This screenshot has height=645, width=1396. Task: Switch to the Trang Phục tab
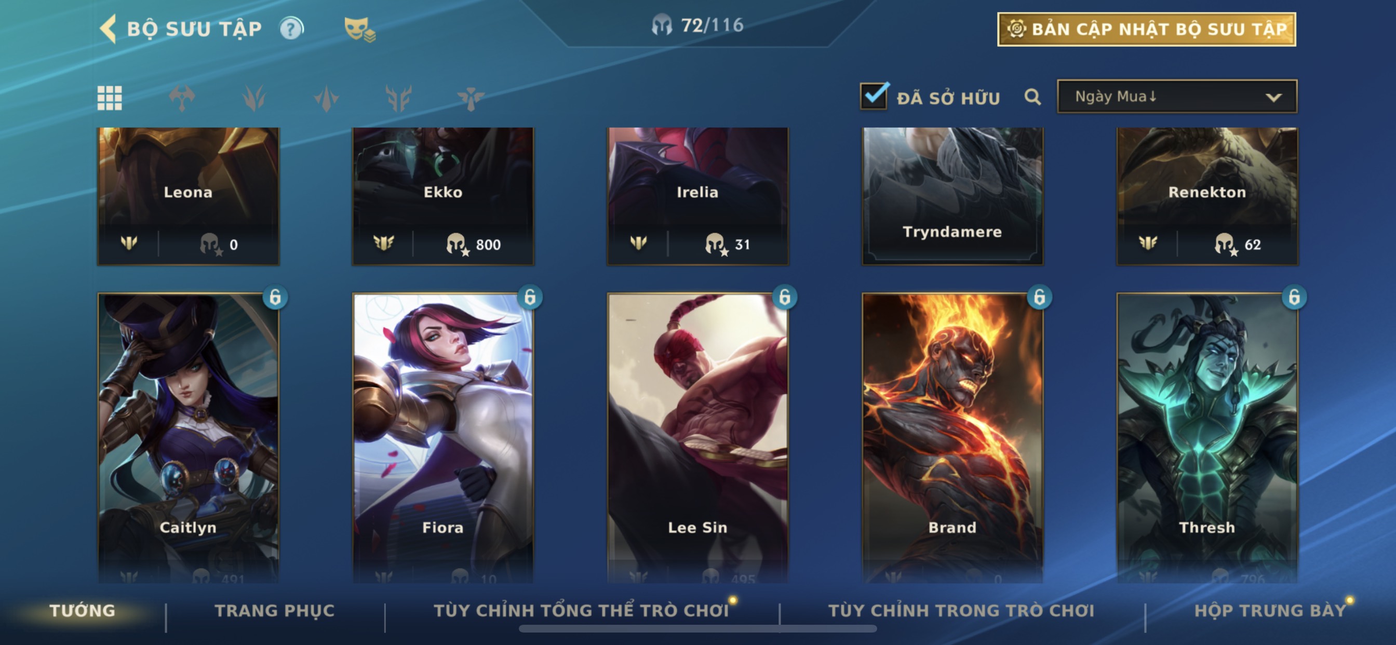click(275, 610)
